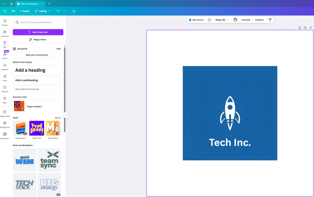Open the File menu
Screen dimensions: 314x197
pos(13,11)
